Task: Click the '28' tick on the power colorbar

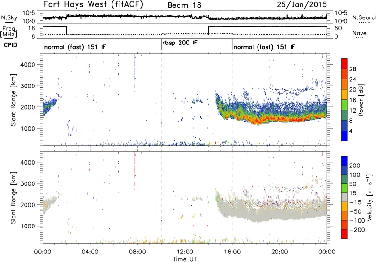Action: coord(352,69)
